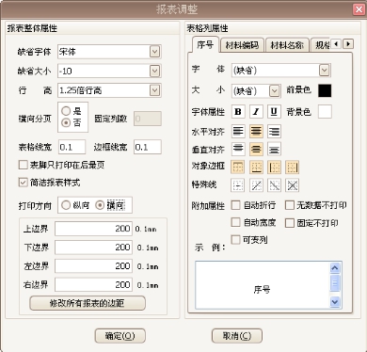Select backward diagonal special line
The image size is (367, 352).
(x=274, y=185)
